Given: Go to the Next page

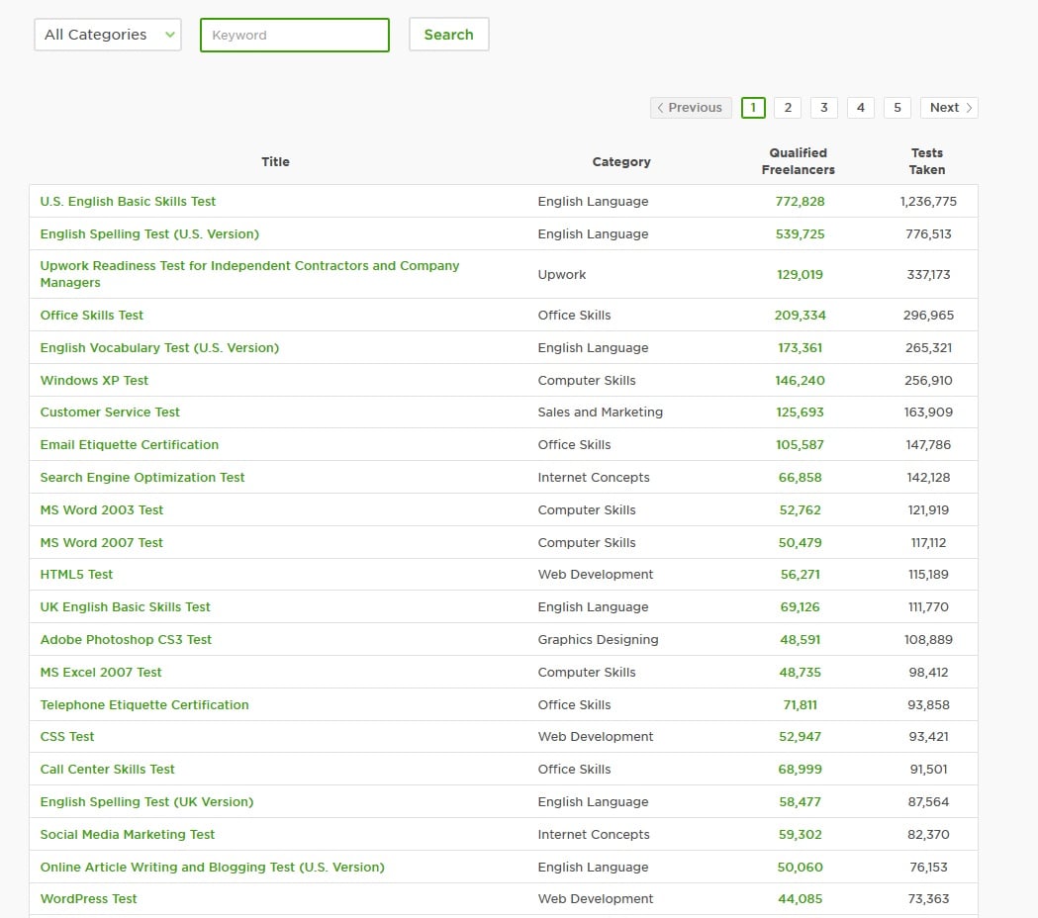Looking at the screenshot, I should click(x=949, y=108).
